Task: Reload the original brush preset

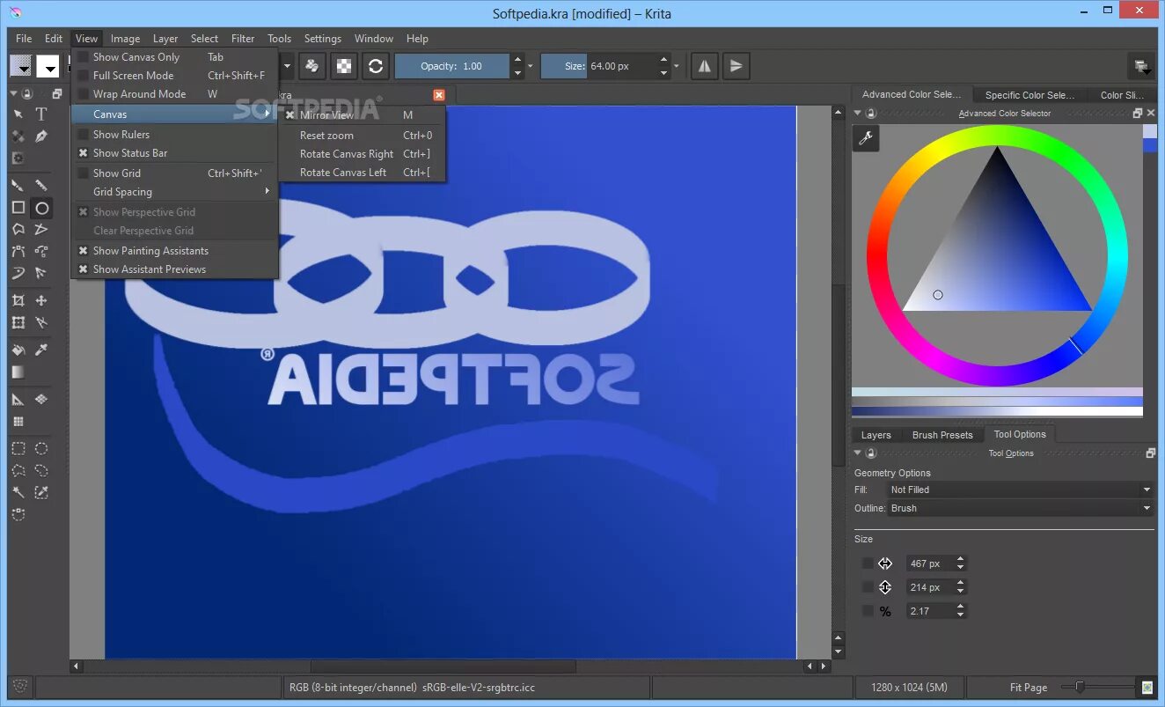Action: tap(376, 66)
